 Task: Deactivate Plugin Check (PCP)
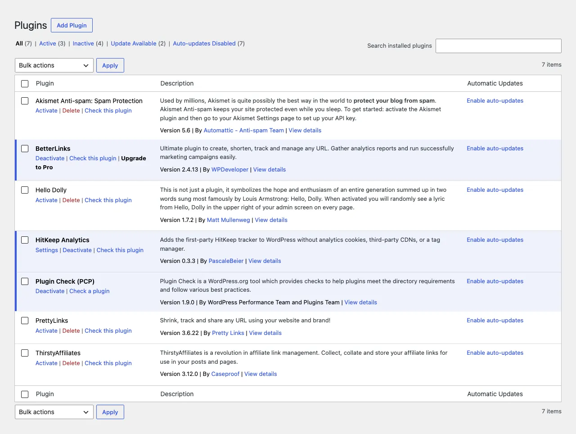(50, 291)
